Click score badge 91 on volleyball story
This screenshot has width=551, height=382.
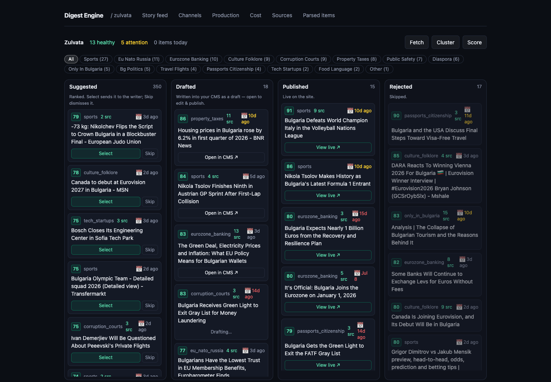pyautogui.click(x=289, y=111)
